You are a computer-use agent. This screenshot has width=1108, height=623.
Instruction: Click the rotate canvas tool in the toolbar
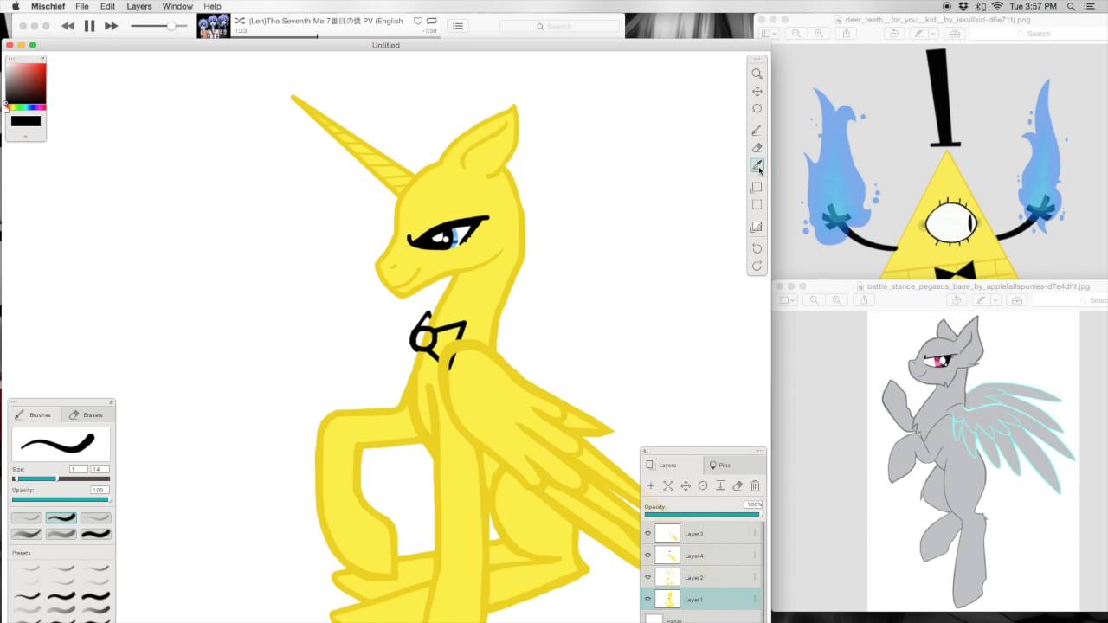point(757,108)
